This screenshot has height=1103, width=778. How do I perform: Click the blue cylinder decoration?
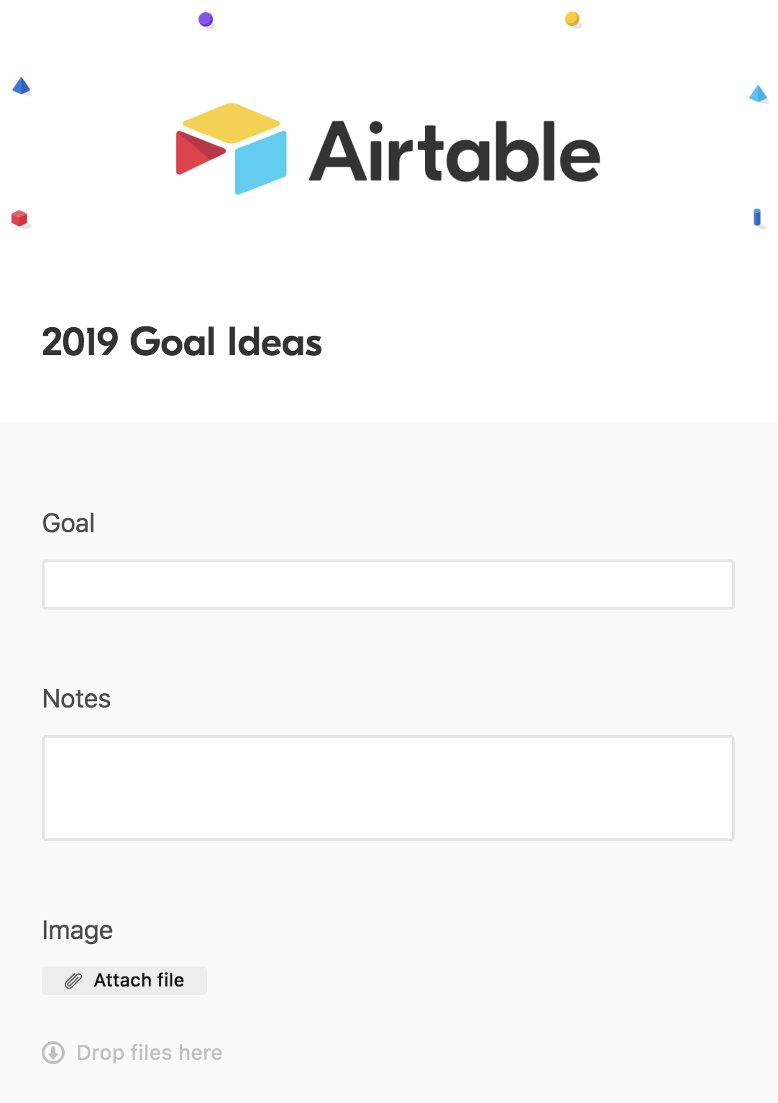pyautogui.click(x=757, y=217)
